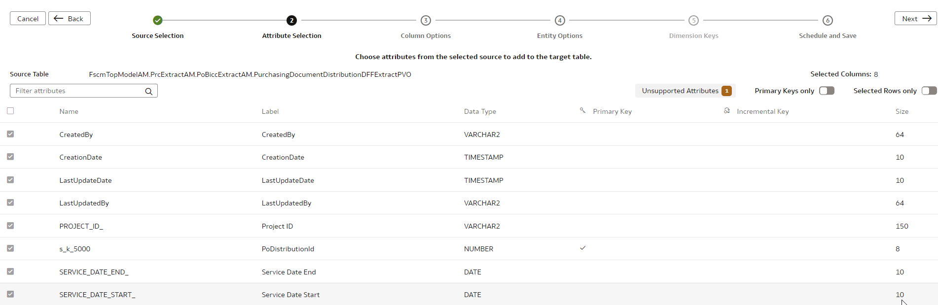Select the Column Options step label
The height and width of the screenshot is (305, 938).
pos(426,35)
